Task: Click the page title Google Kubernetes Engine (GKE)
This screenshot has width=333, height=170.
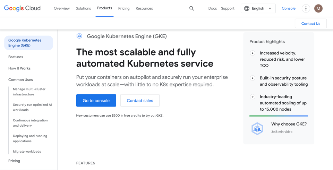Action: pyautogui.click(x=127, y=36)
